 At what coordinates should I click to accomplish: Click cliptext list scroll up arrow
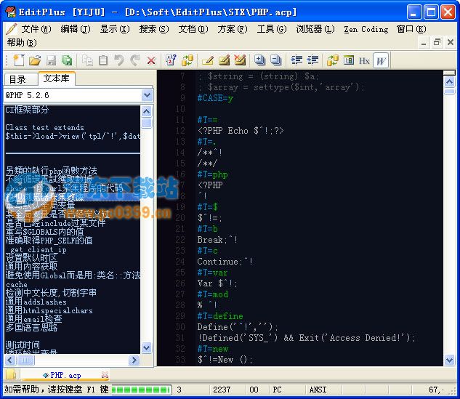point(146,111)
